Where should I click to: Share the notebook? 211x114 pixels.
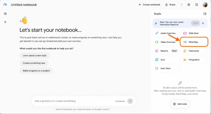(x=170, y=5)
